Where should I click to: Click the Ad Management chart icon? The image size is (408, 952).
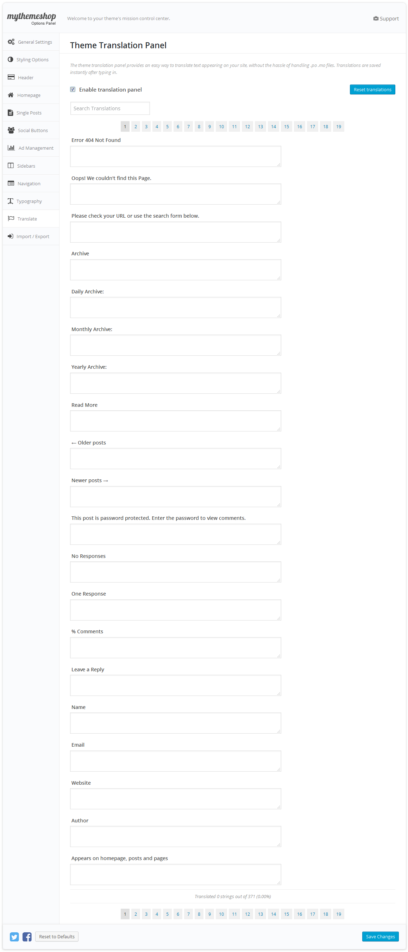tap(12, 148)
